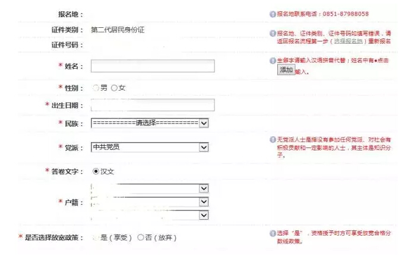Viewport: 405px width, 257px height.
Task: Open the first 户籍 dropdown
Action: tap(150, 188)
